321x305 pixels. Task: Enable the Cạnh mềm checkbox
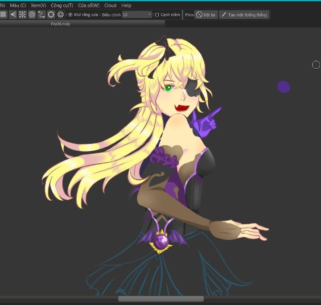(157, 15)
